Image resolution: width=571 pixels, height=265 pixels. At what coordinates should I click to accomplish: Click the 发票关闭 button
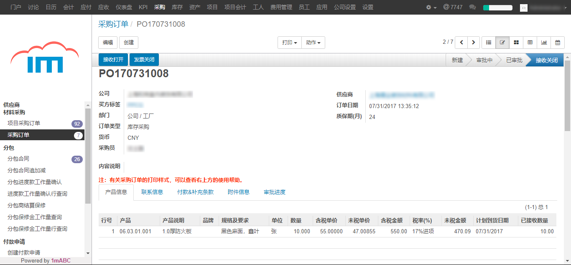pos(144,60)
